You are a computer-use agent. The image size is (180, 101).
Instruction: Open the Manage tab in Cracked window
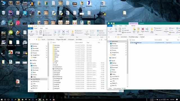(133, 26)
